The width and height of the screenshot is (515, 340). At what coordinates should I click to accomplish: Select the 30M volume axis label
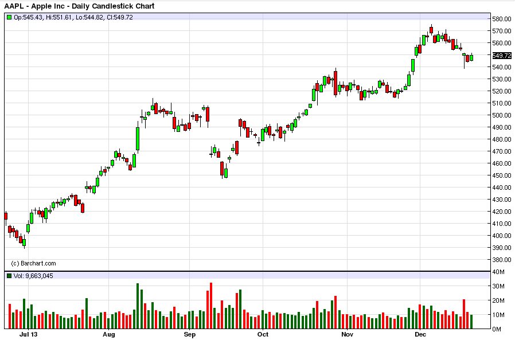(x=498, y=286)
